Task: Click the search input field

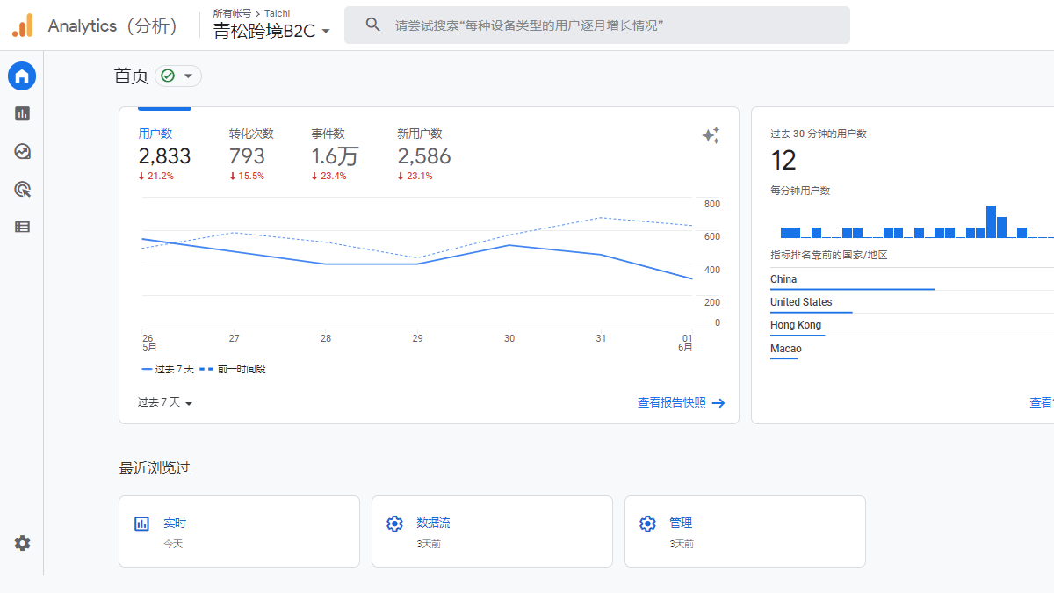Action: coord(597,25)
